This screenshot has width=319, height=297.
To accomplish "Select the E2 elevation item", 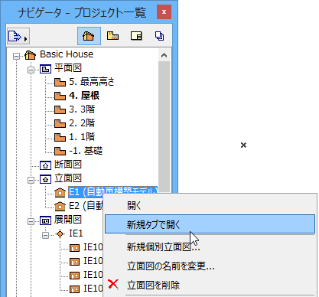I will pyautogui.click(x=86, y=206).
